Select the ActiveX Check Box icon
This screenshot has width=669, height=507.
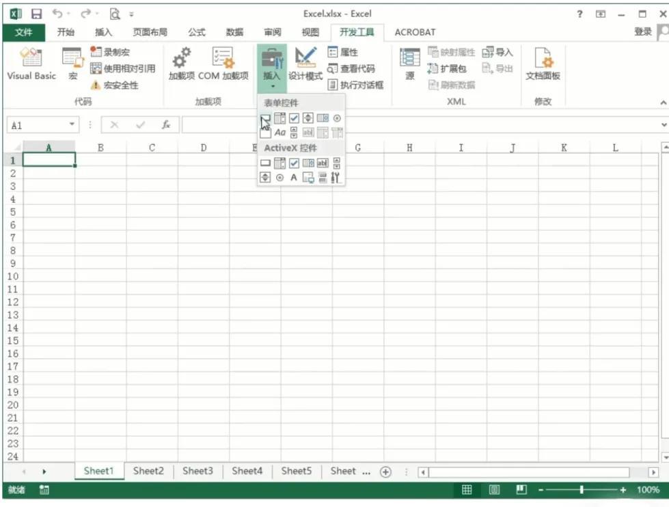294,163
